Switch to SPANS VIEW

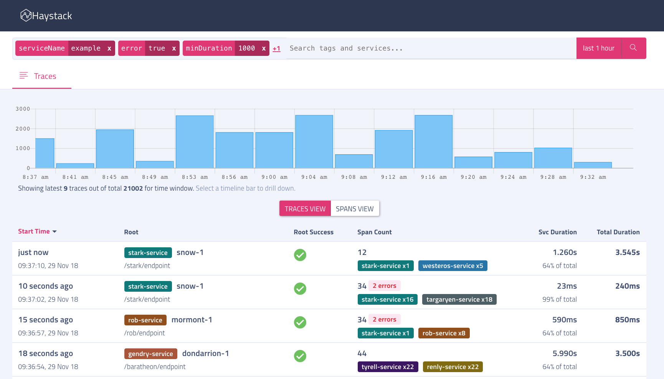click(355, 209)
